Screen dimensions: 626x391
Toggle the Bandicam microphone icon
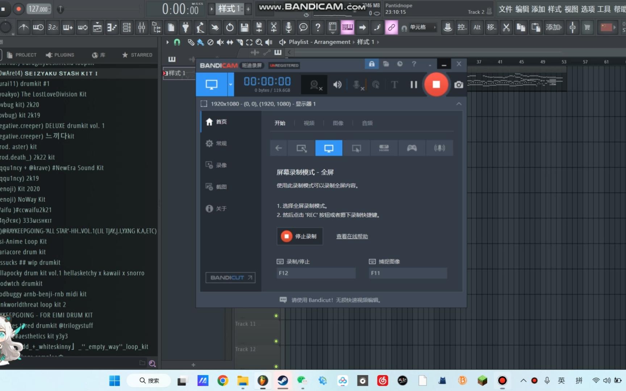358,85
